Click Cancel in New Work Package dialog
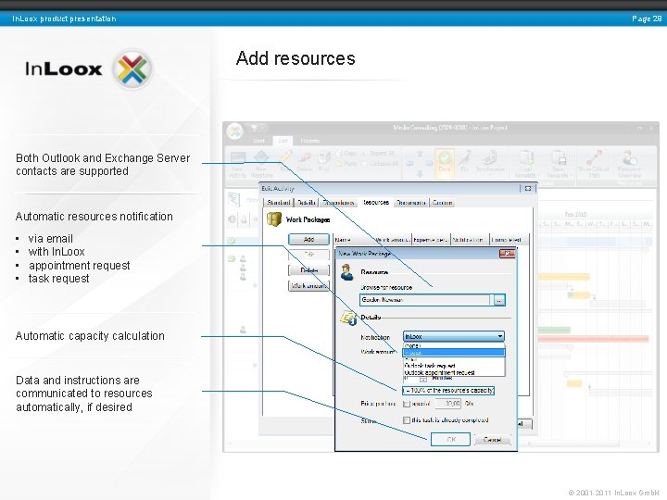 point(492,440)
